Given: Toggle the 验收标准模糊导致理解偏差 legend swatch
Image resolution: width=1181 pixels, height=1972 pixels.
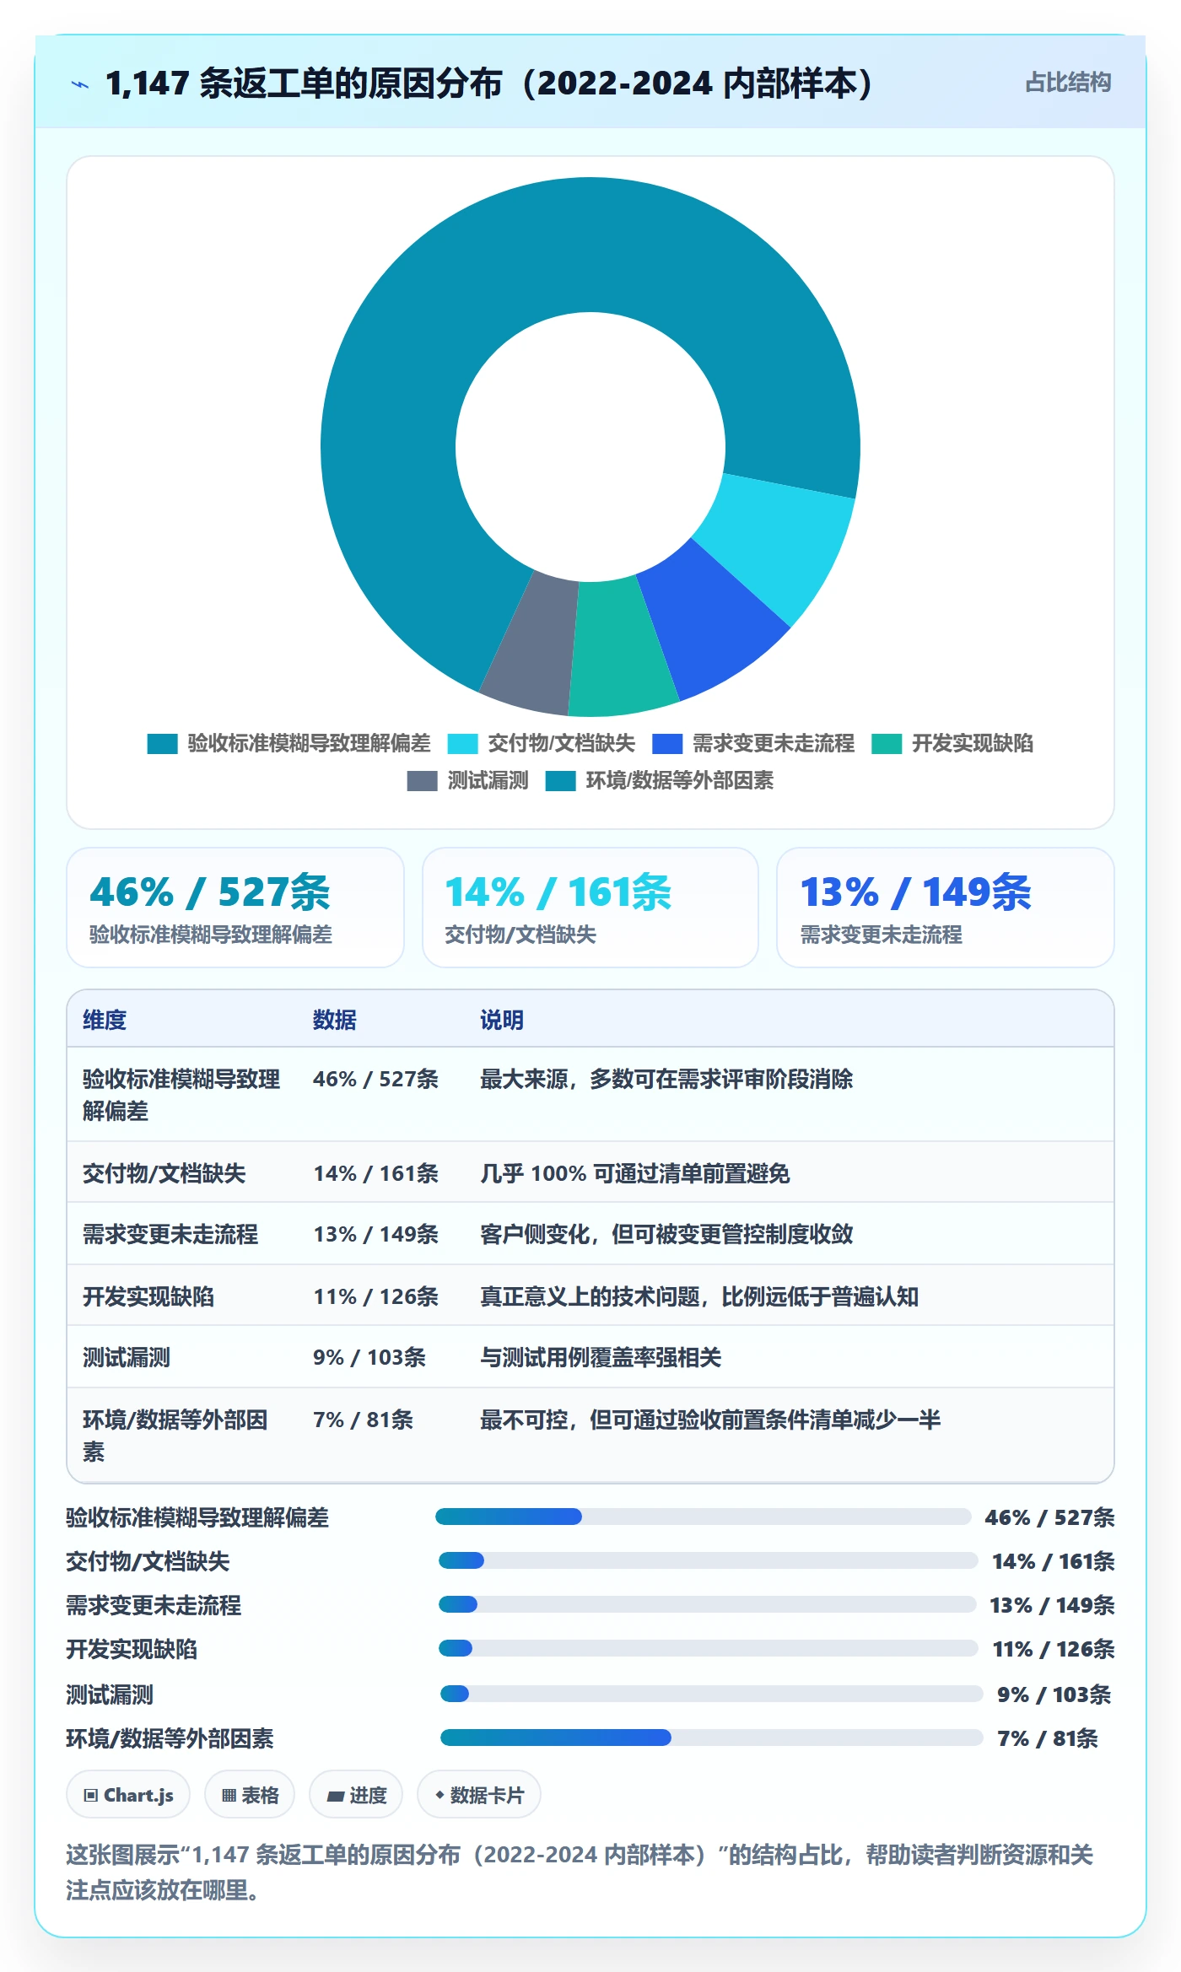Looking at the screenshot, I should 162,743.
